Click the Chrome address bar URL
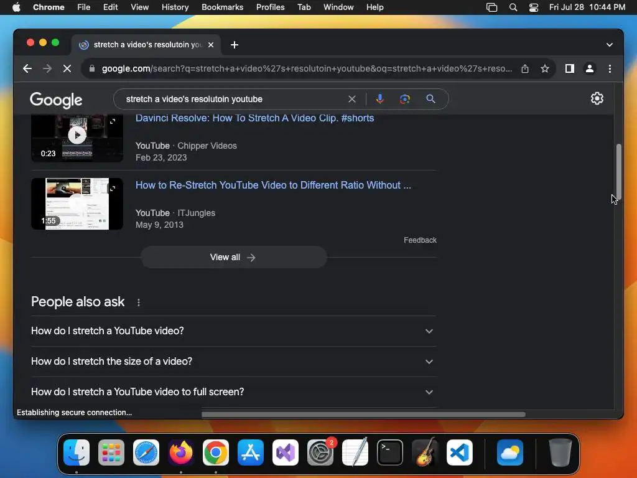 coord(307,68)
